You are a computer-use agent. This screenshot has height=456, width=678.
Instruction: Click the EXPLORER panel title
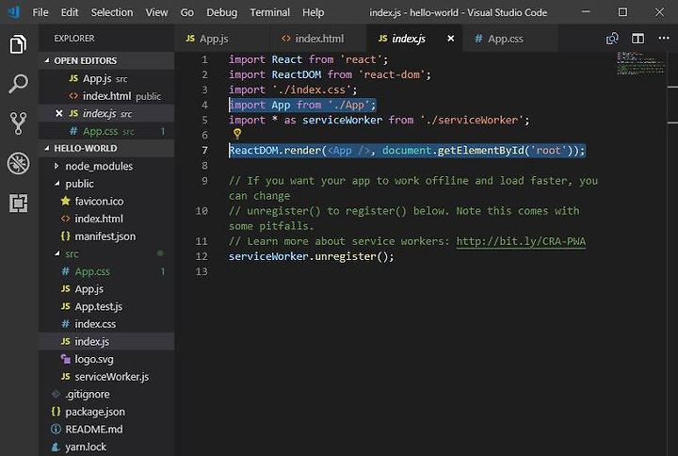click(74, 39)
